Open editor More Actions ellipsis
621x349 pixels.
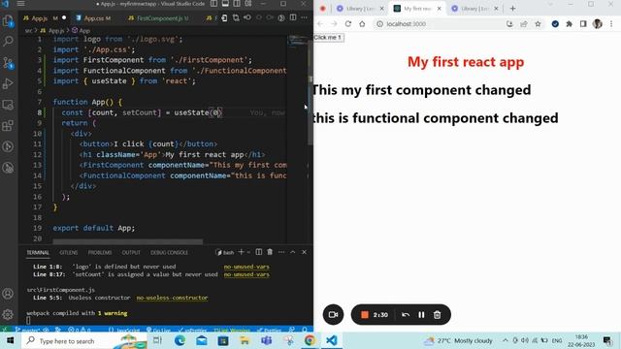304,17
